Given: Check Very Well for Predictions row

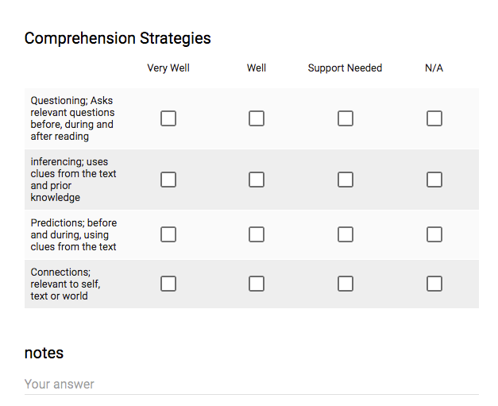Looking at the screenshot, I should pos(168,234).
